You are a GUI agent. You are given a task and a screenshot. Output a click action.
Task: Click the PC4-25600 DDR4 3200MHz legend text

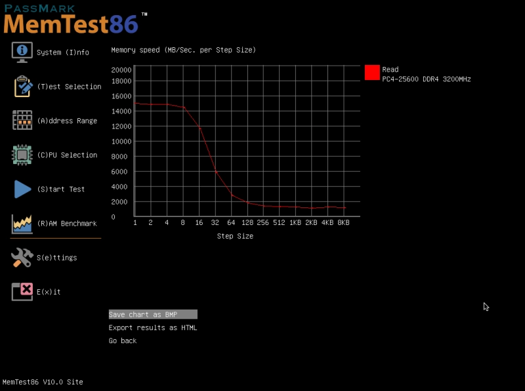click(426, 79)
